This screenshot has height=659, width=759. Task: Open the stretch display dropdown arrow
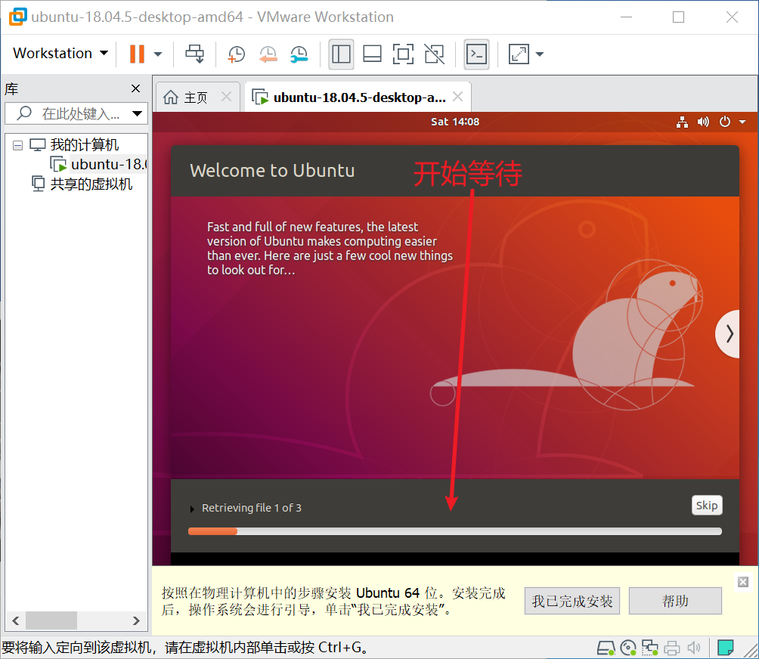click(x=540, y=54)
